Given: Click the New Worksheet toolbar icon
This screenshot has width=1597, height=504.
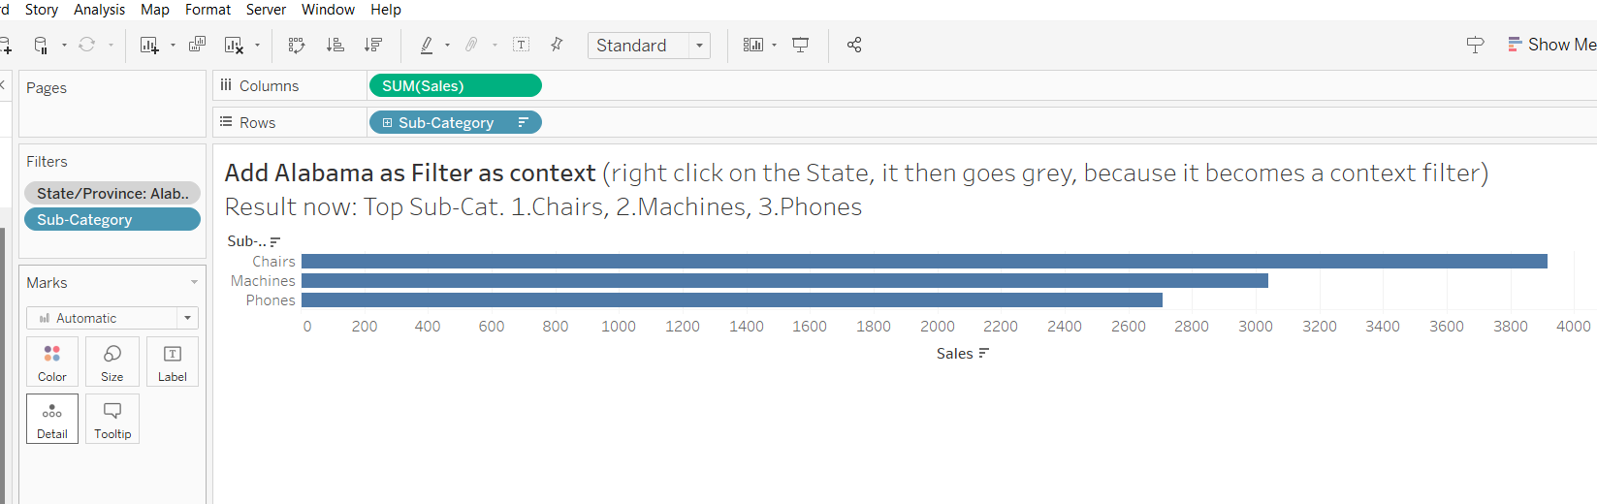Looking at the screenshot, I should click(149, 45).
